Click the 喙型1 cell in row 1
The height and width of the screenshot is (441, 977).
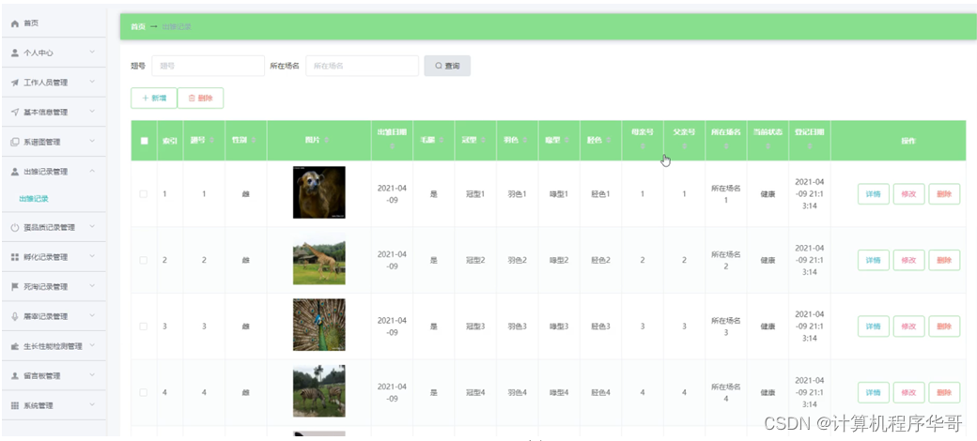[x=559, y=194]
